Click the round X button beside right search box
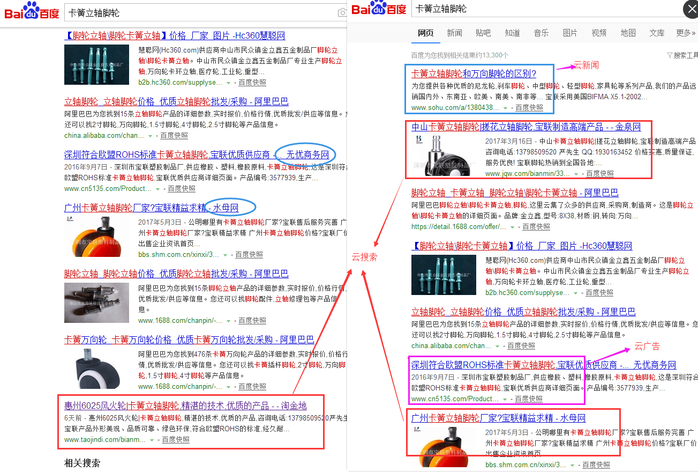This screenshot has height=472, width=698. coord(691,9)
